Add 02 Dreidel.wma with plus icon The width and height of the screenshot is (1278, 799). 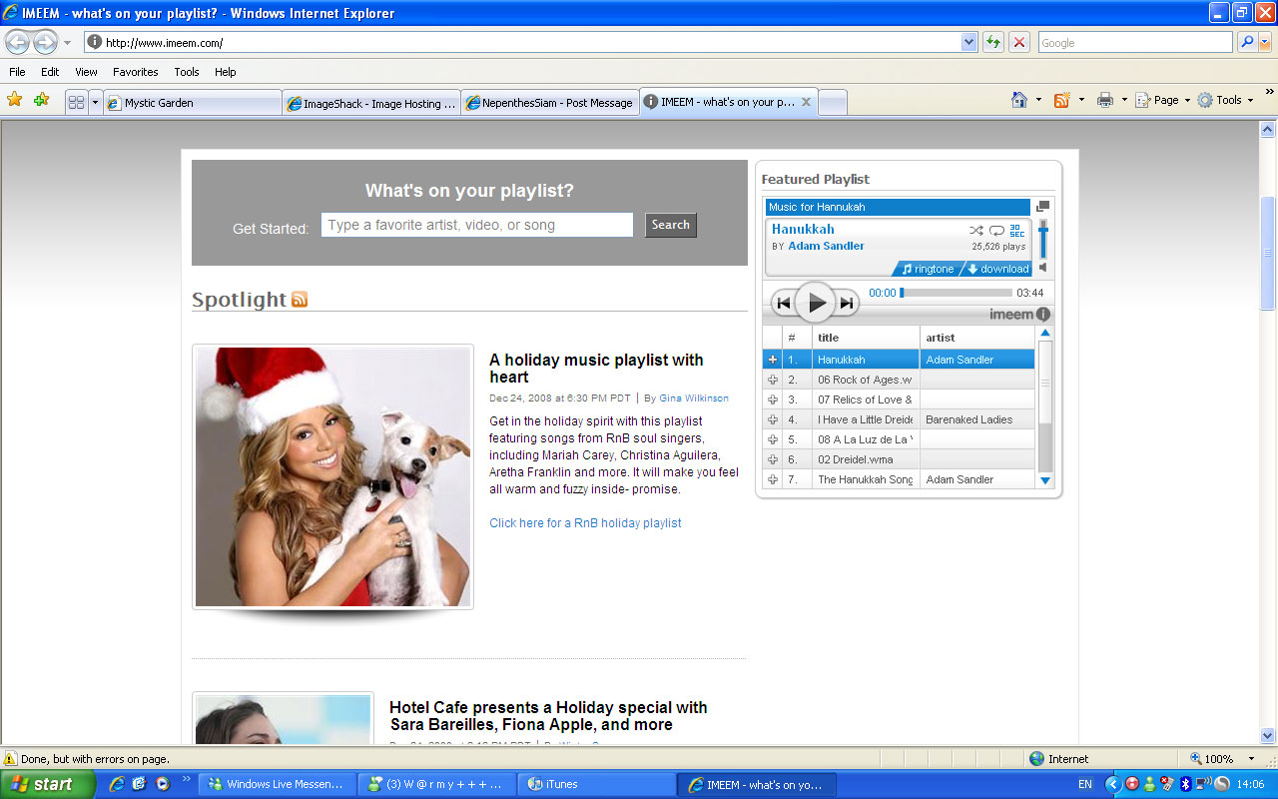click(x=772, y=459)
